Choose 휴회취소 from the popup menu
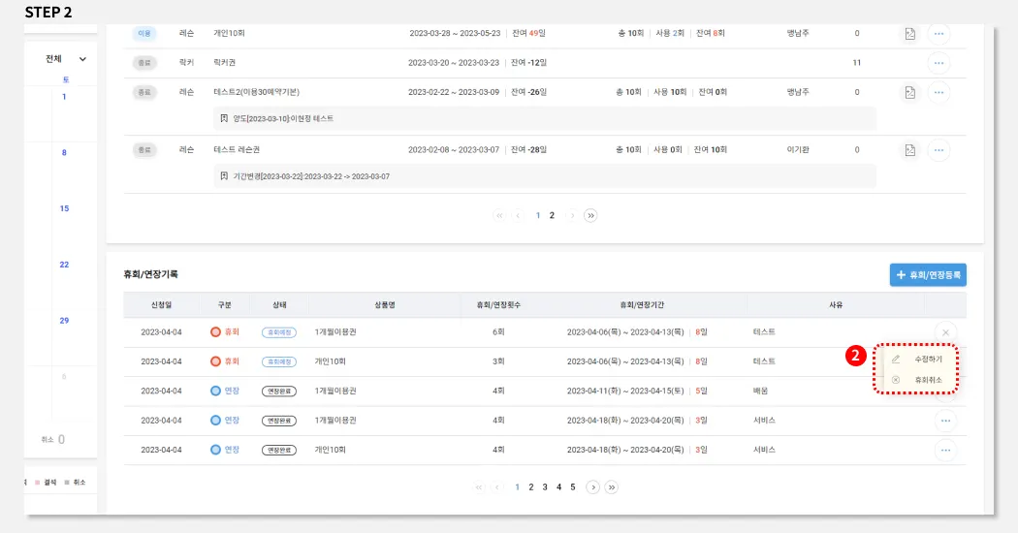1018x533 pixels. [x=927, y=380]
